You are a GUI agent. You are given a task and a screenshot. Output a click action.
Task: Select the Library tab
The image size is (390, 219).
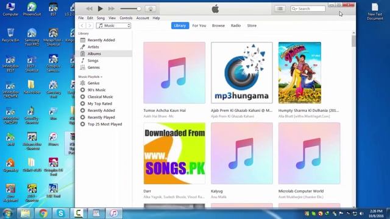(180, 26)
